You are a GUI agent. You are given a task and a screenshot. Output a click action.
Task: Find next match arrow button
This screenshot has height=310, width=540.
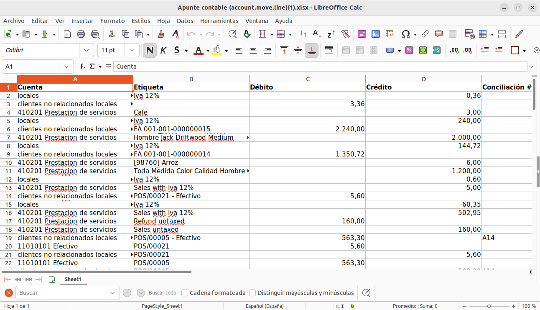coord(141,293)
